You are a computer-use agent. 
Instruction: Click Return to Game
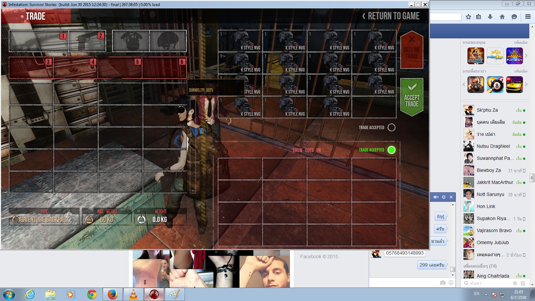[x=391, y=16]
